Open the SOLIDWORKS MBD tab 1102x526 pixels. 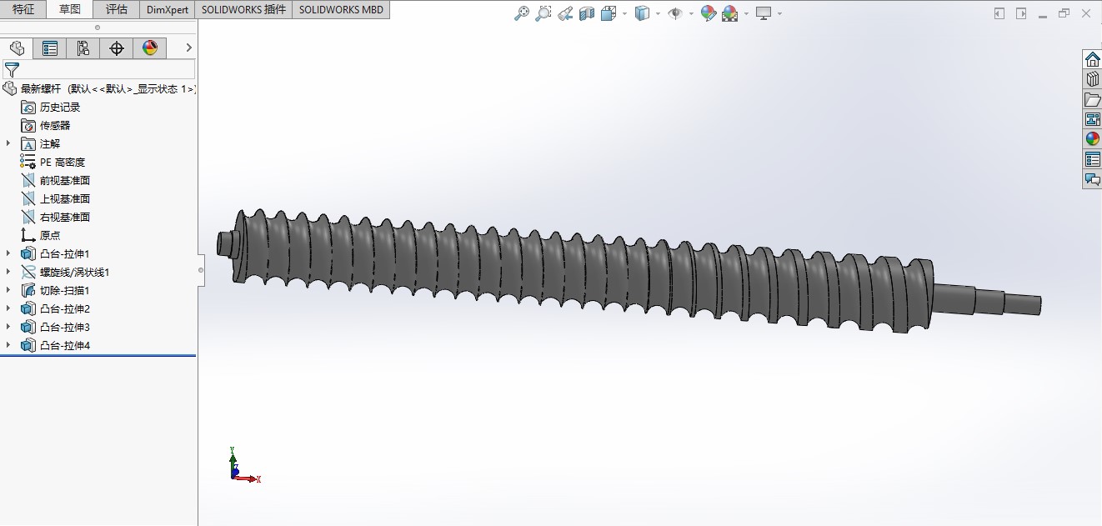341,10
